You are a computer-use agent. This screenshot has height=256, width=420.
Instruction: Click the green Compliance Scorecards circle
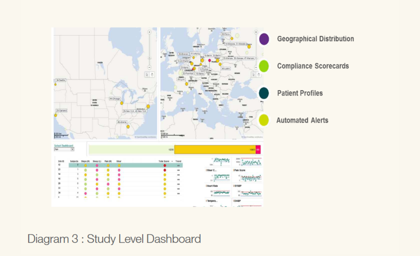point(264,66)
